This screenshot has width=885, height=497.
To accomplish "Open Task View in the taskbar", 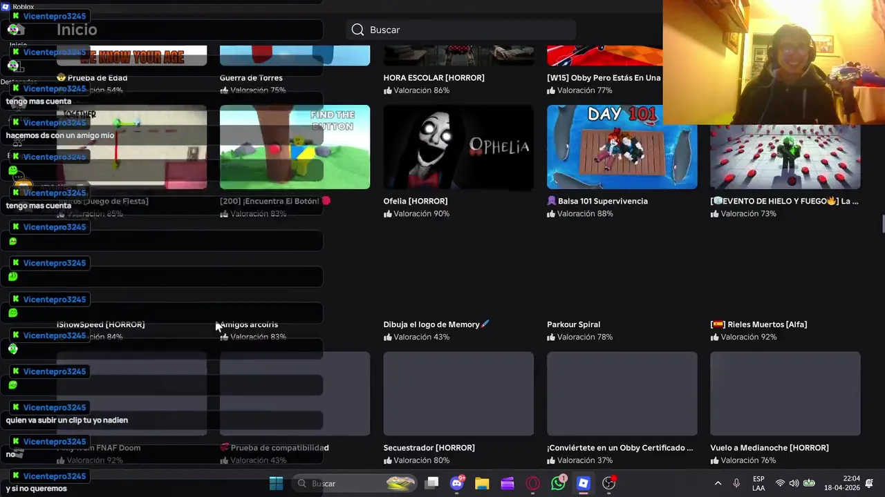I will point(431,483).
